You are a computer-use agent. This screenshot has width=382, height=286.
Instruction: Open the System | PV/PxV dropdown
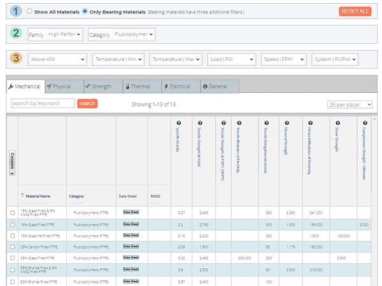click(x=335, y=59)
